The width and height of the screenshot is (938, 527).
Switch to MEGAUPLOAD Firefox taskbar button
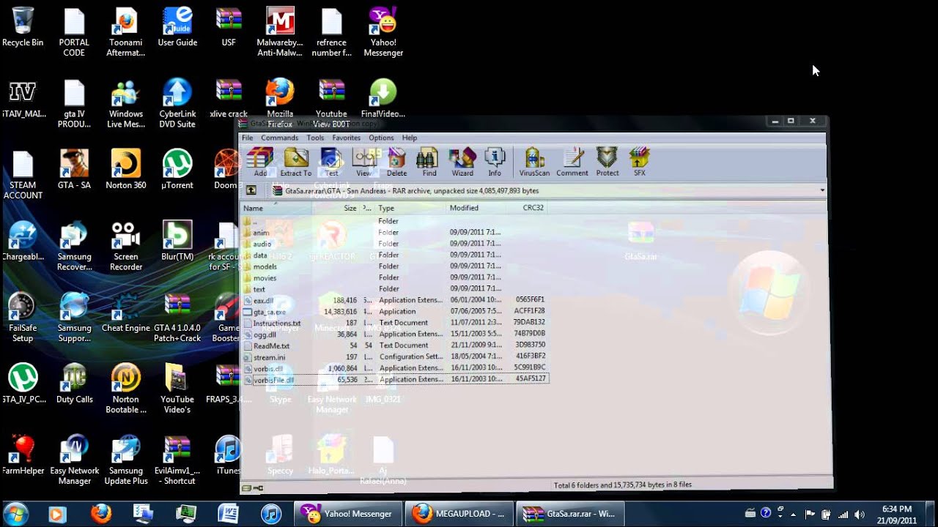pos(459,514)
